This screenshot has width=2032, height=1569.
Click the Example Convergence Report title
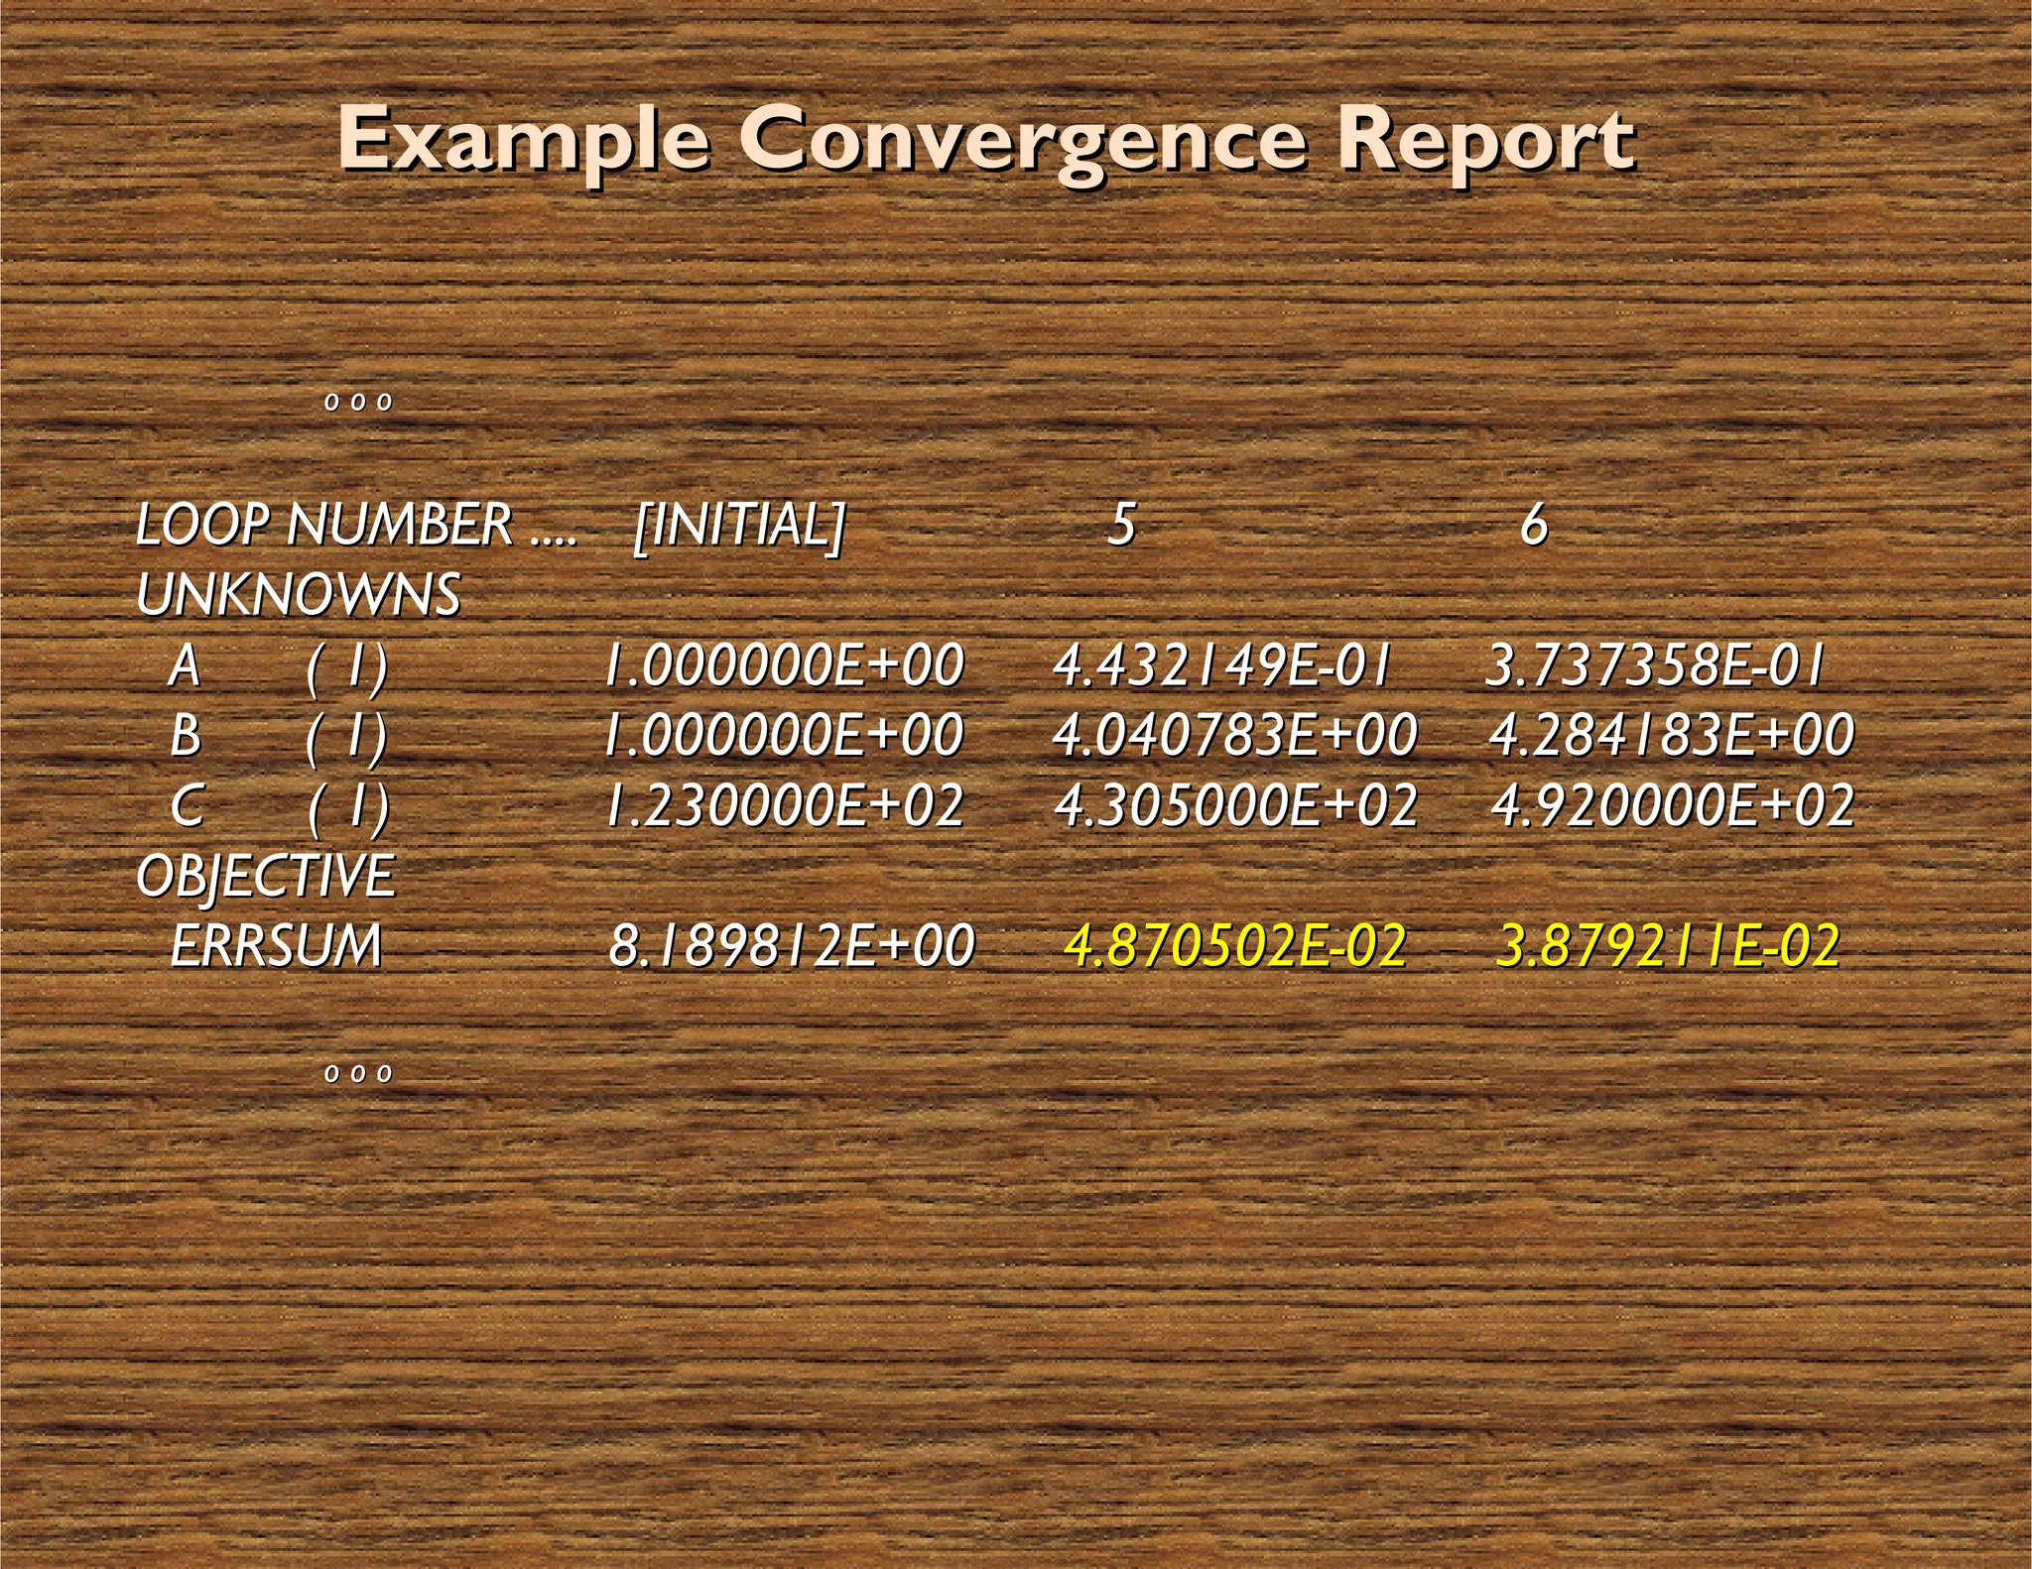click(986, 141)
